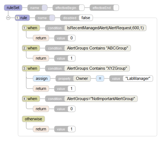Click the effectiveEnd value box
This screenshot has width=163, height=143.
point(116,8)
